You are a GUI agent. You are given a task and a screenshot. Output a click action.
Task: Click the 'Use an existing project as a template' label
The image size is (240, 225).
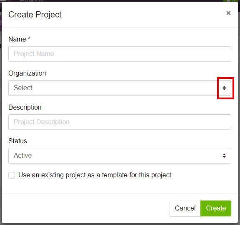pos(96,175)
